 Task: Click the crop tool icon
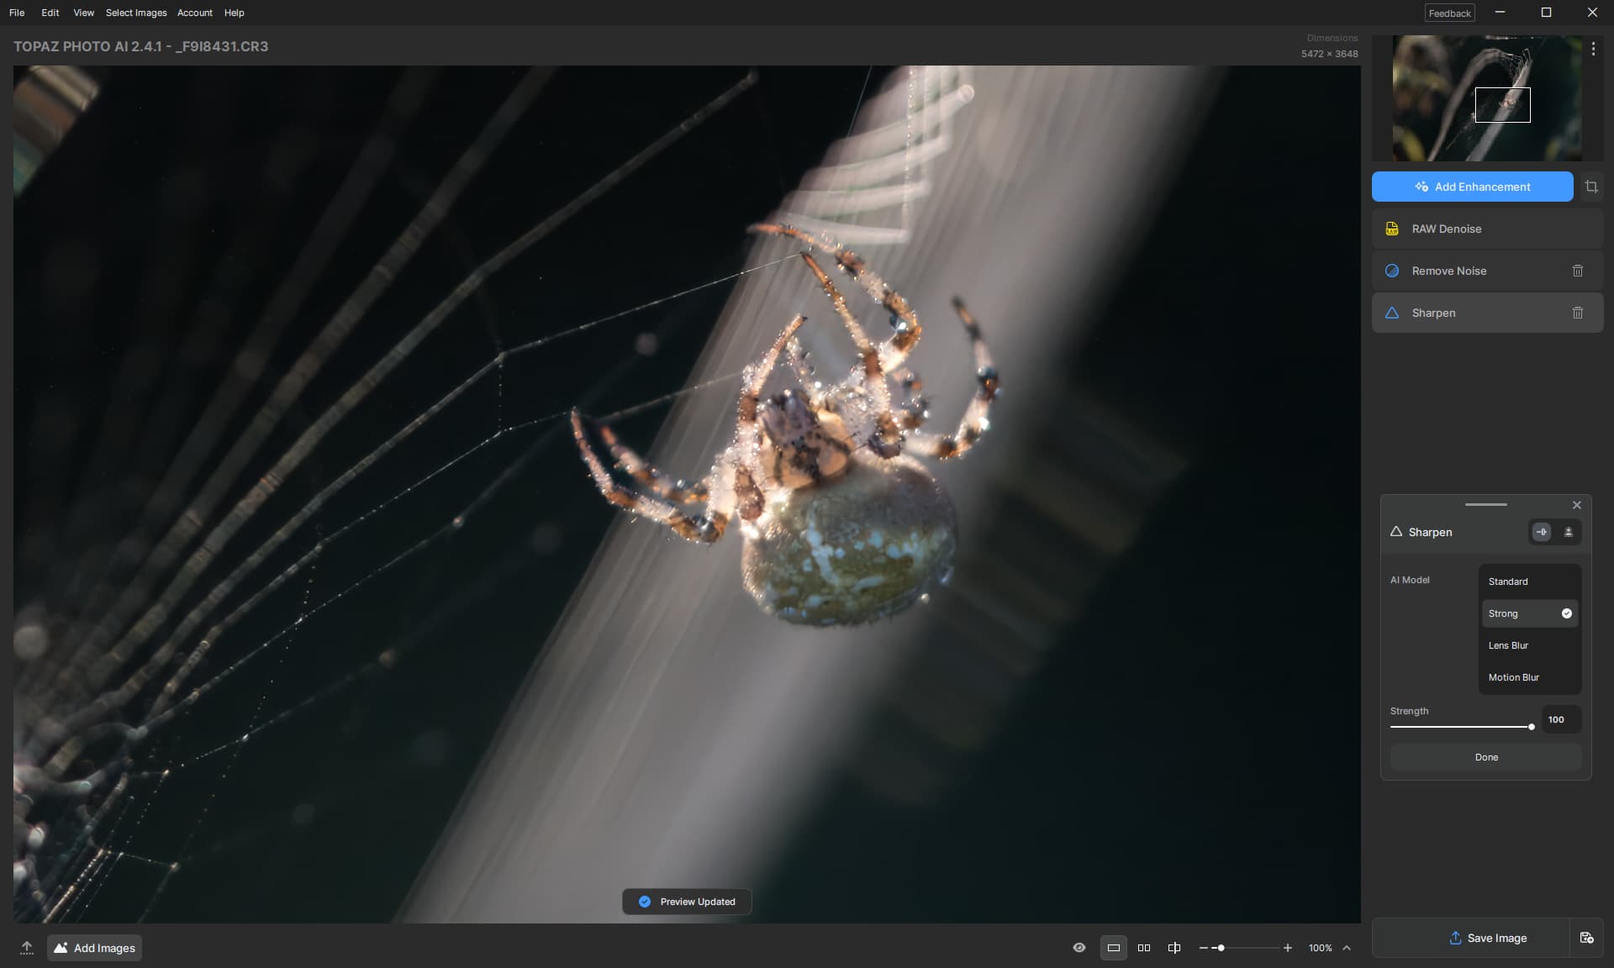point(1591,187)
